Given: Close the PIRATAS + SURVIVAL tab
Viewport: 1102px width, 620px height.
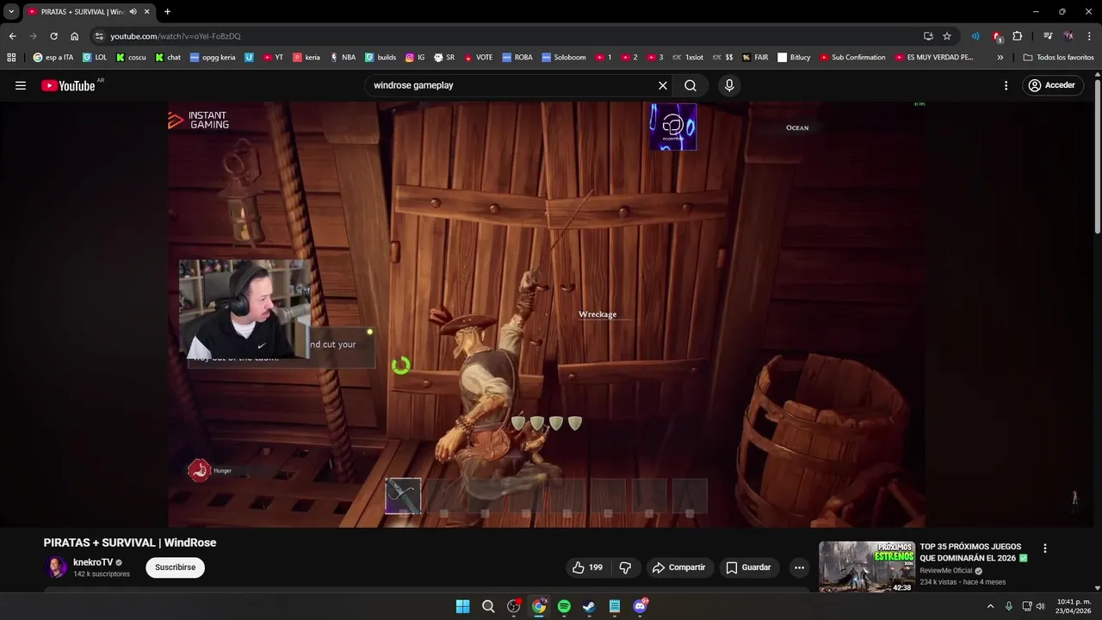Looking at the screenshot, I should tap(147, 11).
